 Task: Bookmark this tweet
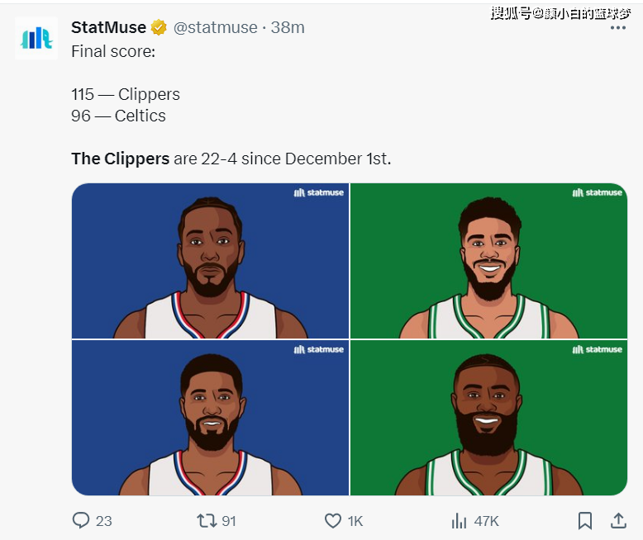pyautogui.click(x=585, y=521)
